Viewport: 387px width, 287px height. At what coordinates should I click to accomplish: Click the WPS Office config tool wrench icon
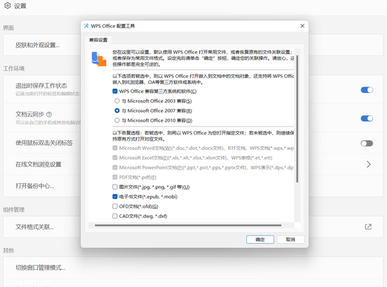click(x=86, y=26)
